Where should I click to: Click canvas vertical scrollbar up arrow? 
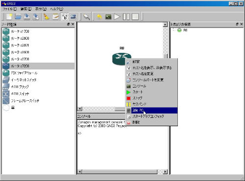(165, 24)
